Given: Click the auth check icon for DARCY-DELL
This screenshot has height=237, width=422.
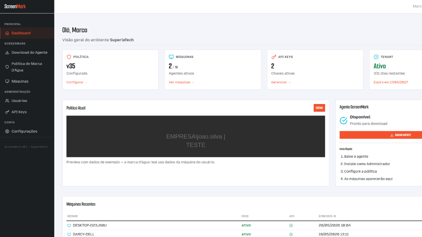Looking at the screenshot, I should pos(291,235).
